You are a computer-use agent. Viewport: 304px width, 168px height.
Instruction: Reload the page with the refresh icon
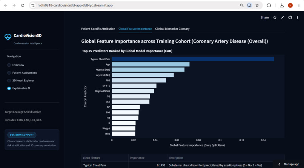23,5
